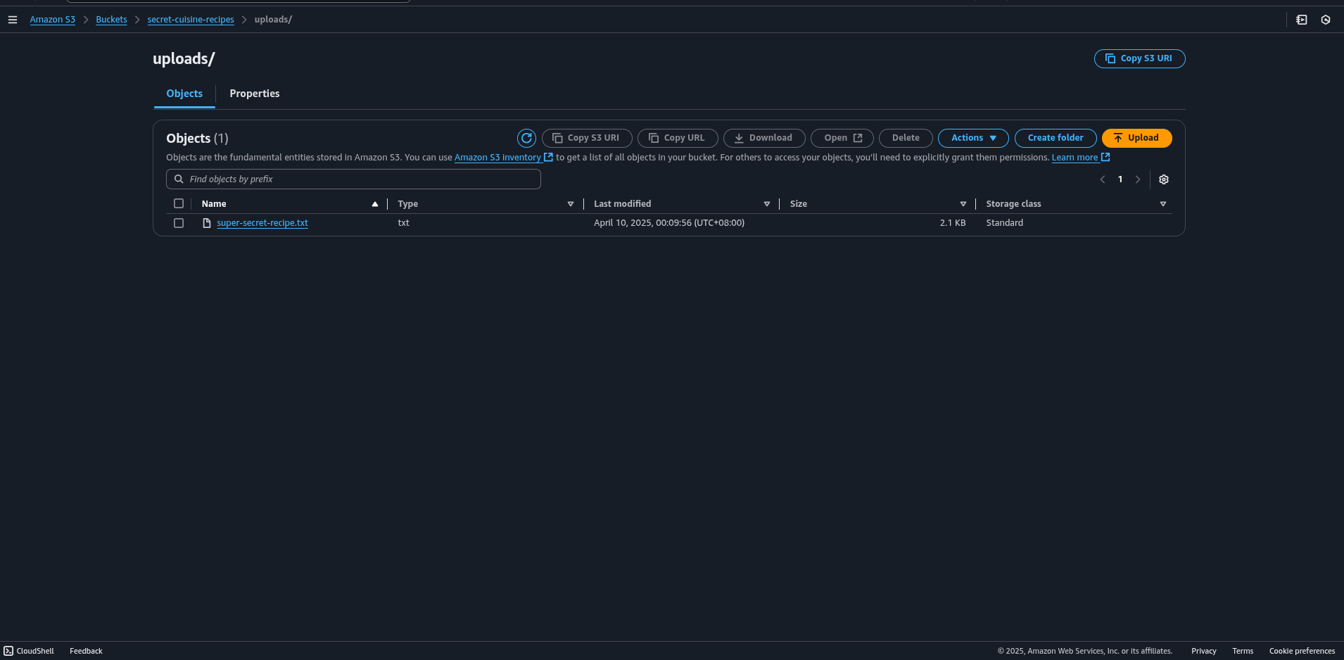Click the next page arrow in pagination
The width and height of the screenshot is (1344, 660).
point(1138,179)
